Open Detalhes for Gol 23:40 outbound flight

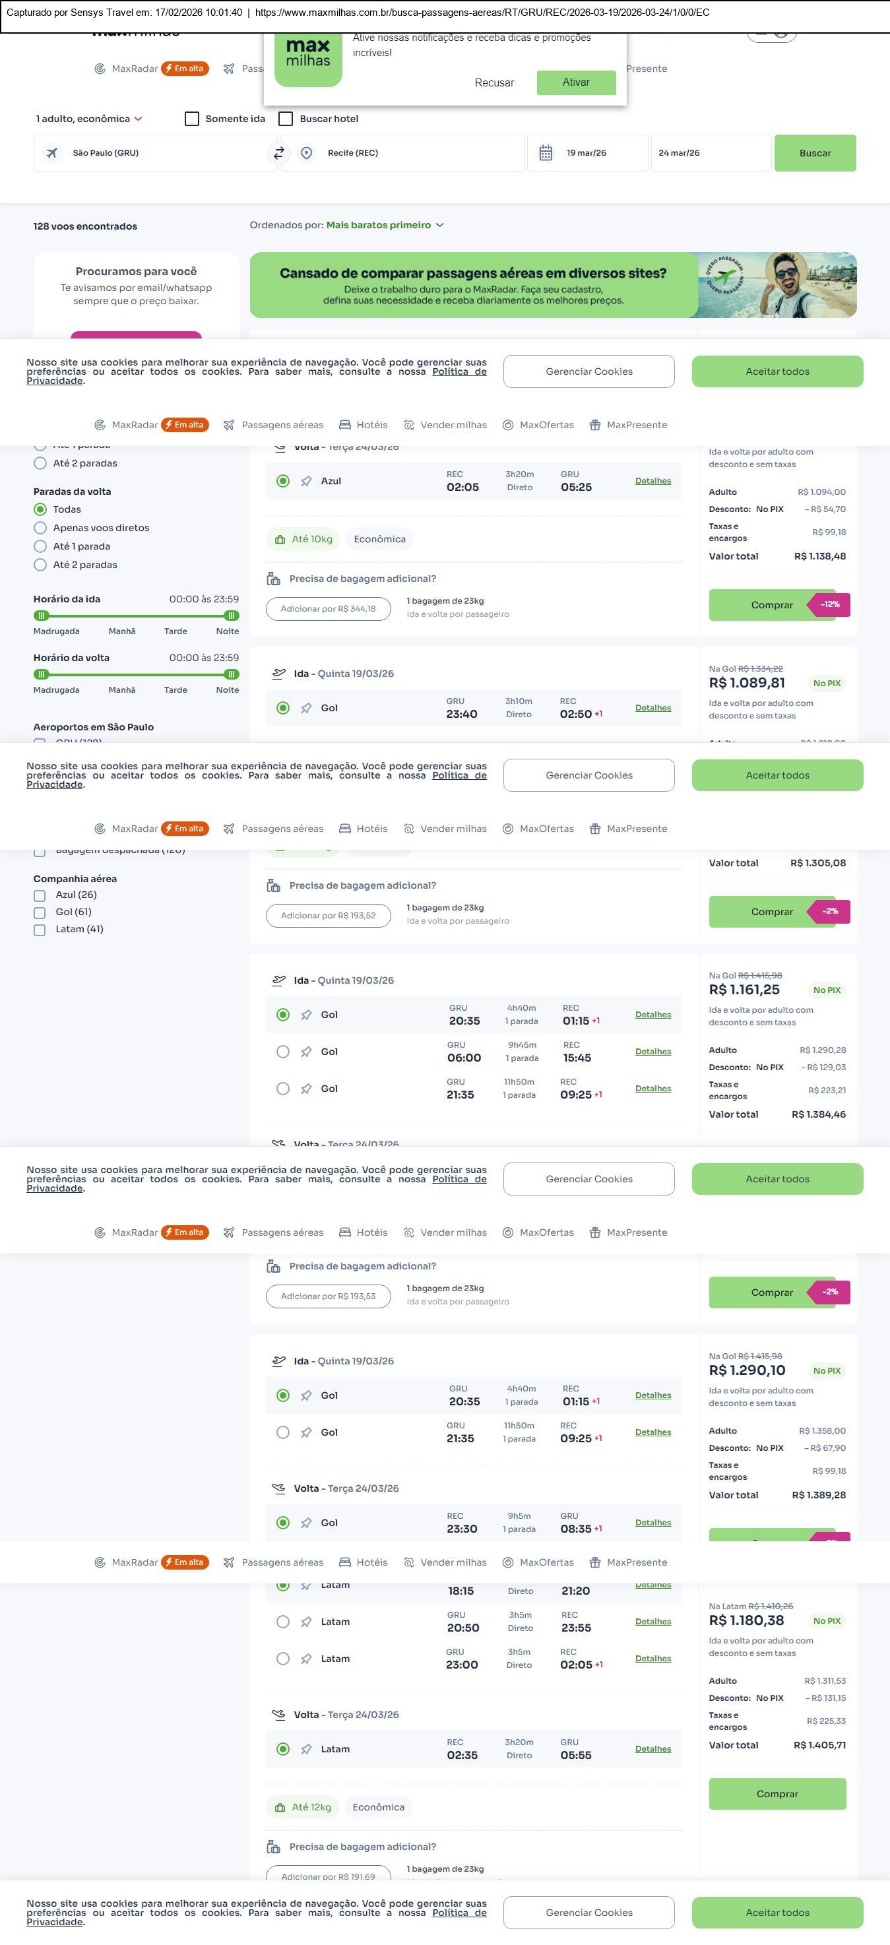pyautogui.click(x=652, y=708)
